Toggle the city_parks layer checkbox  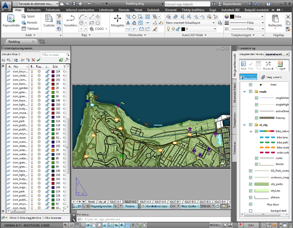(x=250, y=183)
